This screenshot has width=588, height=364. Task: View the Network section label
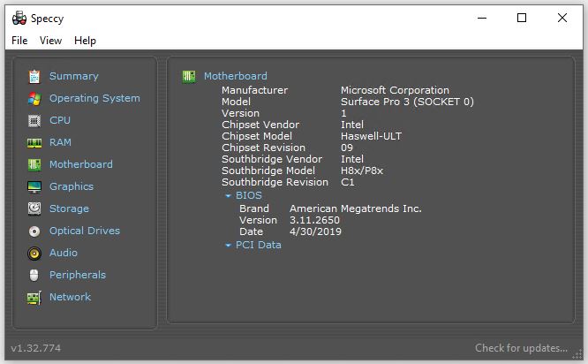[x=70, y=297]
